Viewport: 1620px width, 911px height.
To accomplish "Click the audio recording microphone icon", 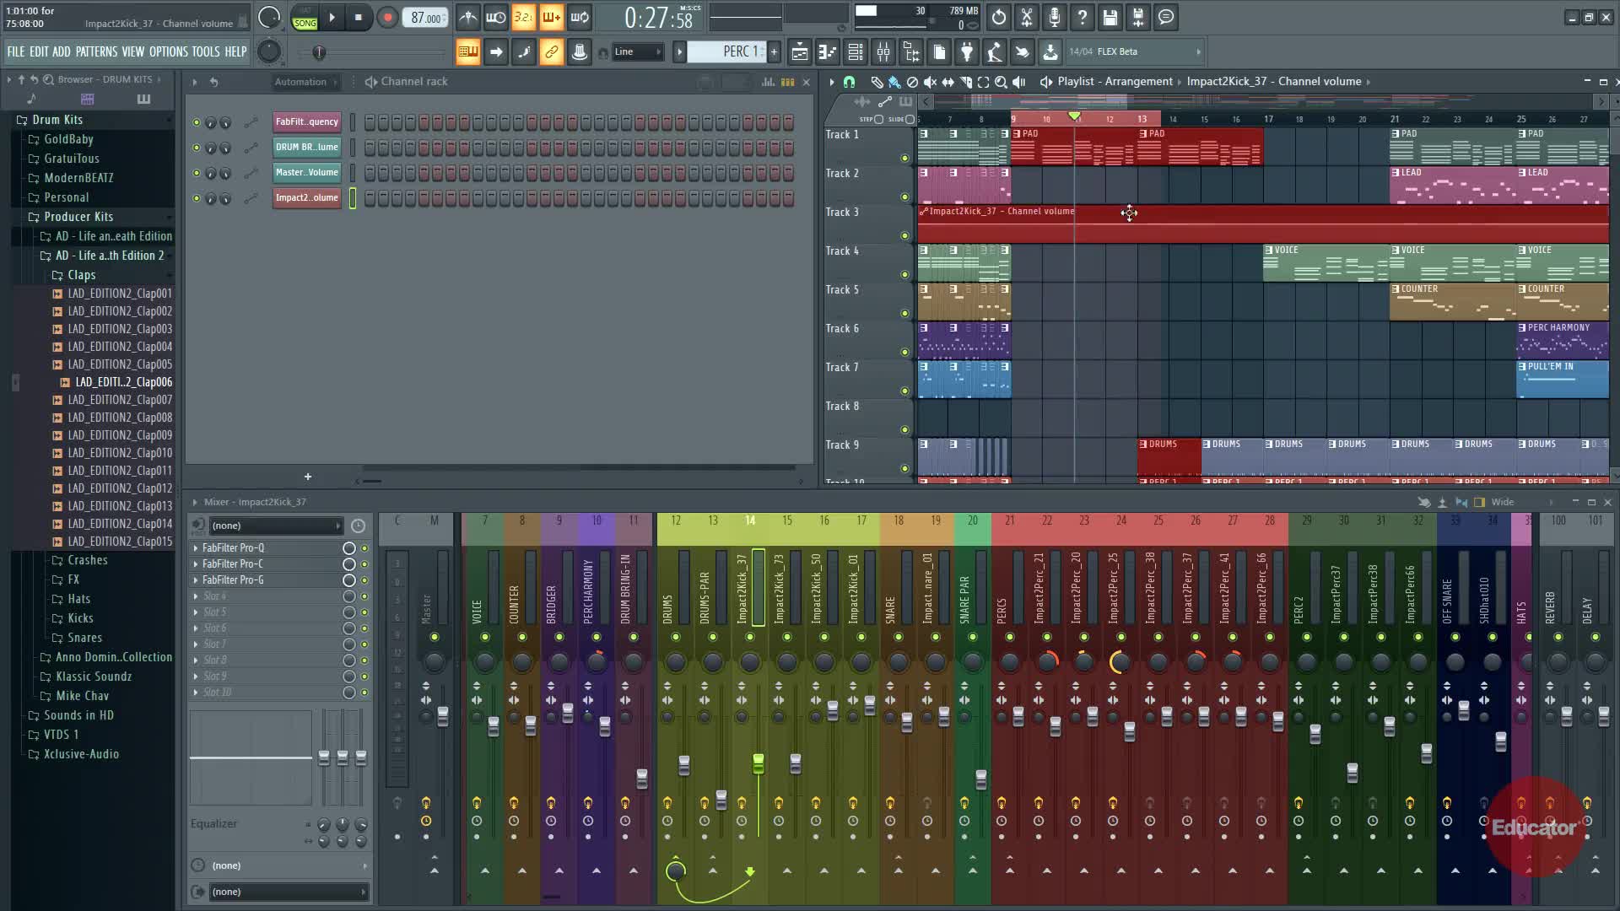I will pos(1054,18).
